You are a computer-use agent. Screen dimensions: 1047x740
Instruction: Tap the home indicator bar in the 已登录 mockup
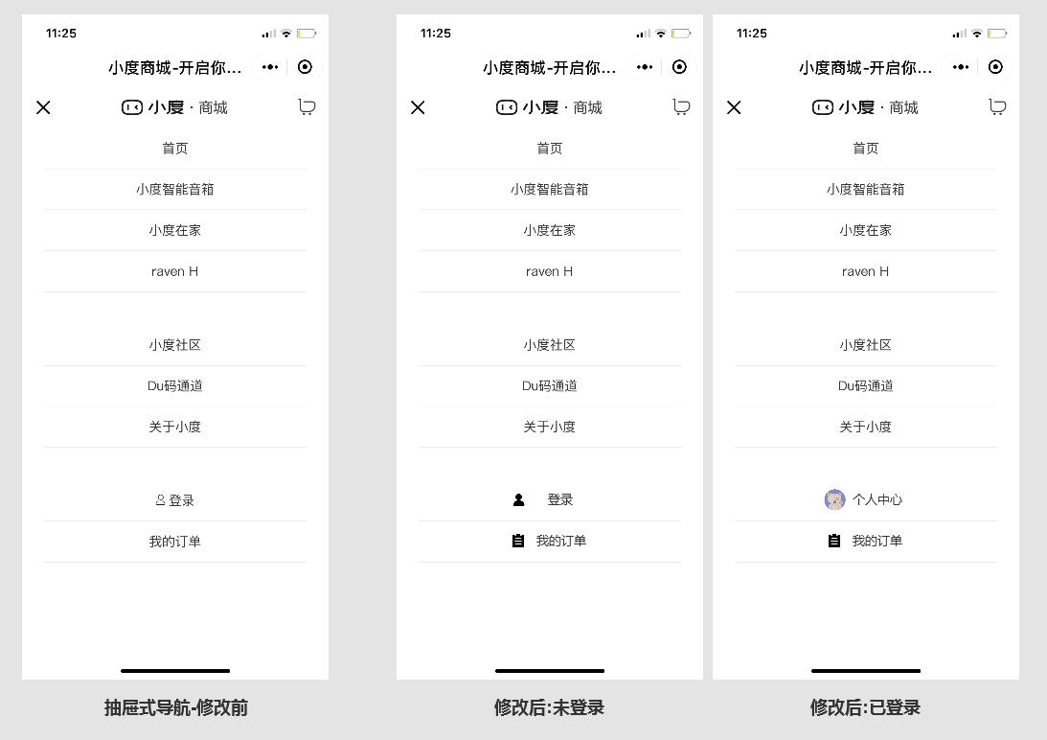[865, 670]
